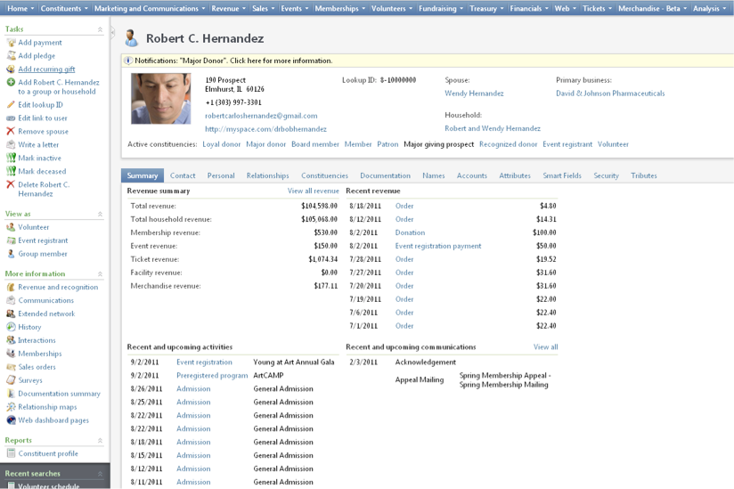Screen dimensions: 734x489
Task: Click the Major donor constituency link
Action: pyautogui.click(x=265, y=144)
